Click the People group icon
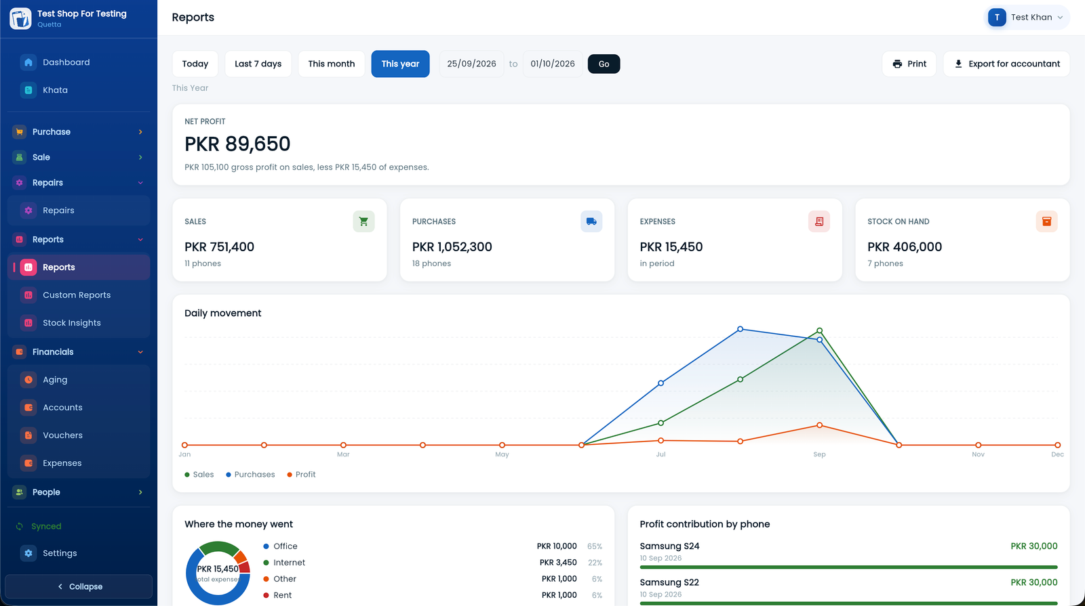This screenshot has height=606, width=1085. pos(20,492)
